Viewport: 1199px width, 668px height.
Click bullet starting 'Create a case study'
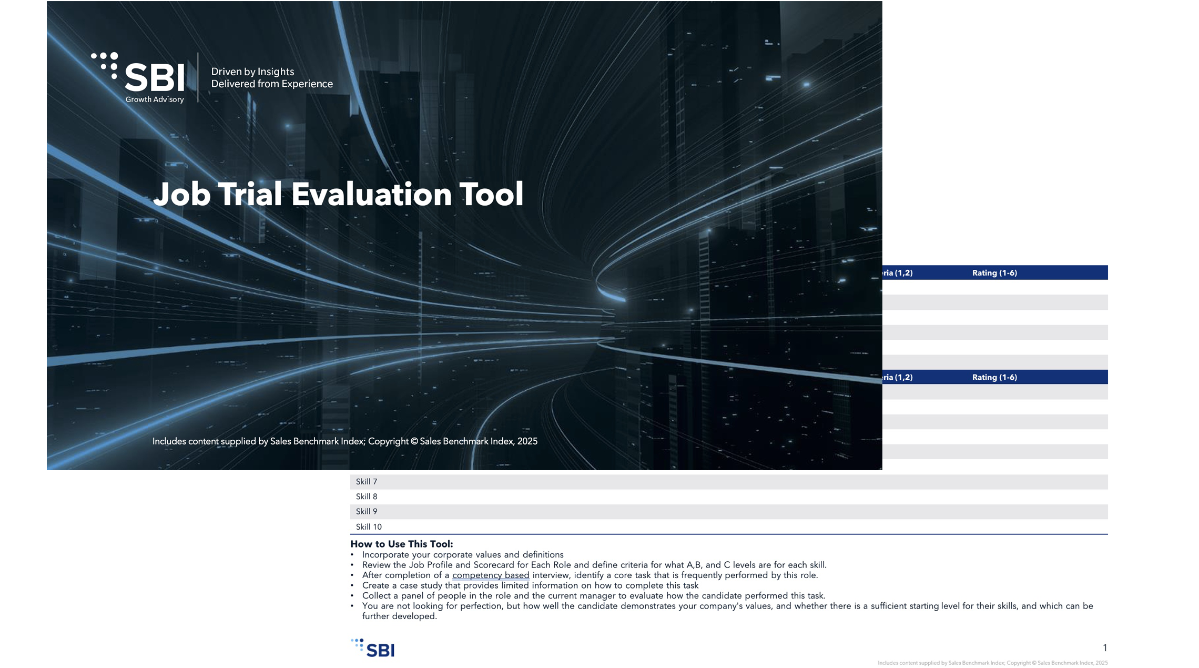tap(530, 585)
